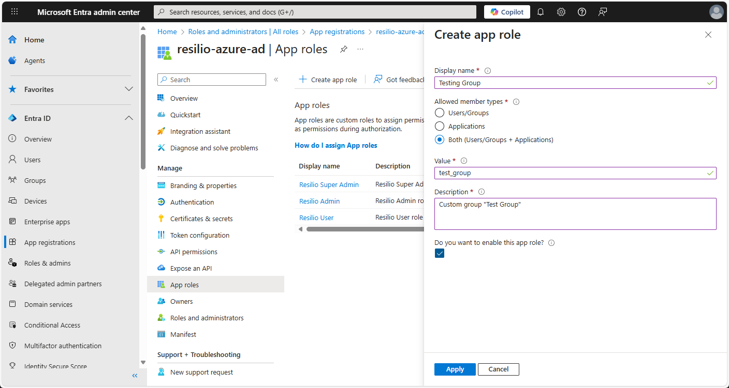The image size is (729, 388).
Task: Open the settings gear in header
Action: tap(561, 12)
